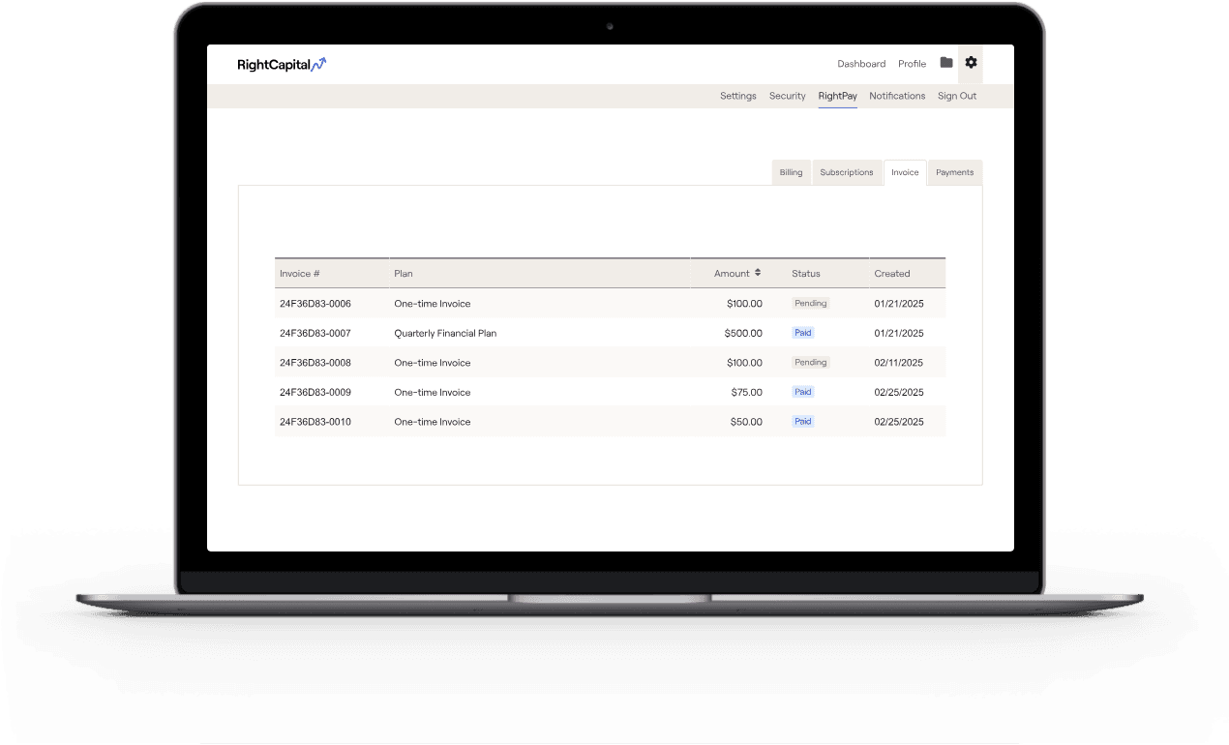Select invoice 24F36D83-0008
This screenshot has height=745, width=1229.
[x=315, y=363]
